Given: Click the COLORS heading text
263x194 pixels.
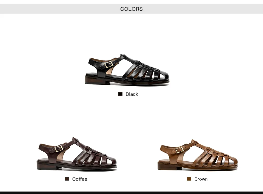Looking at the screenshot, I should tap(131, 9).
